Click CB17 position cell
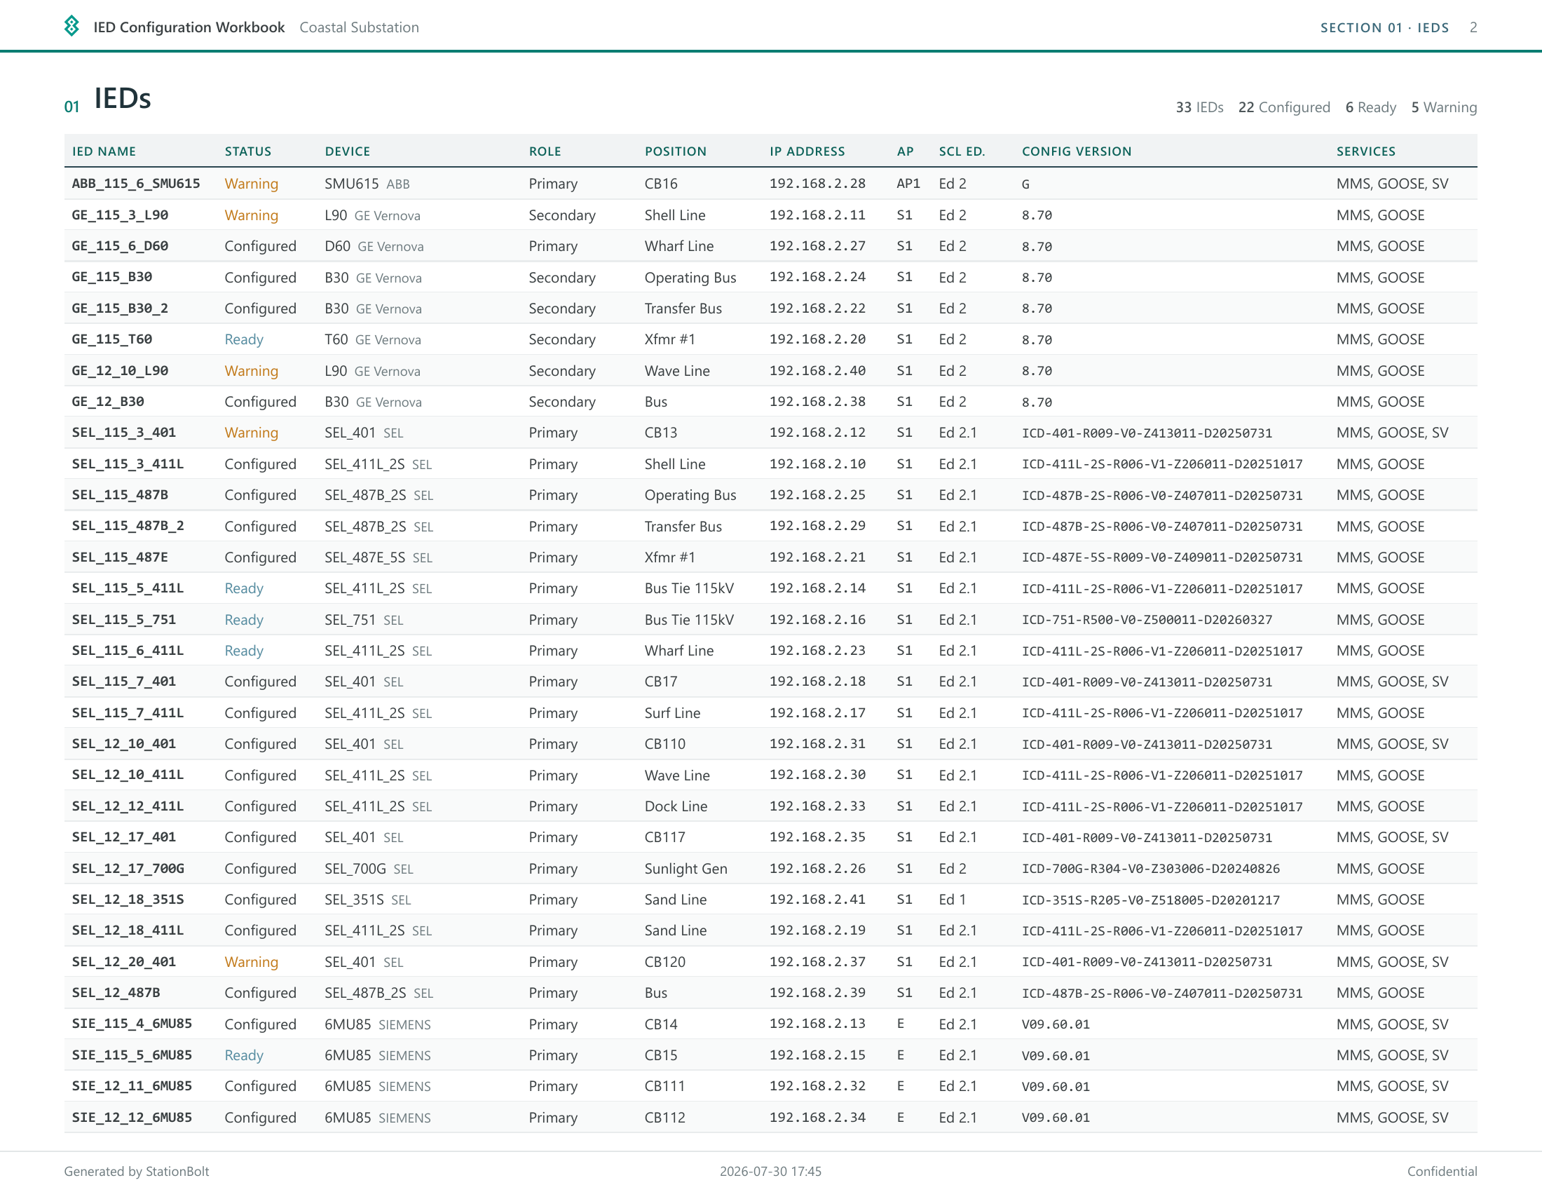1542x1192 pixels. tap(660, 682)
